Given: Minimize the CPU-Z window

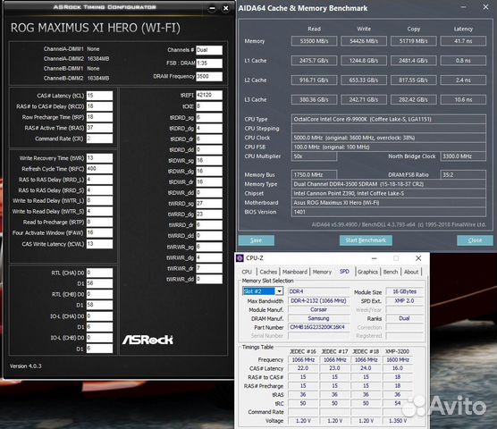Looking at the screenshot, I should 375,258.
